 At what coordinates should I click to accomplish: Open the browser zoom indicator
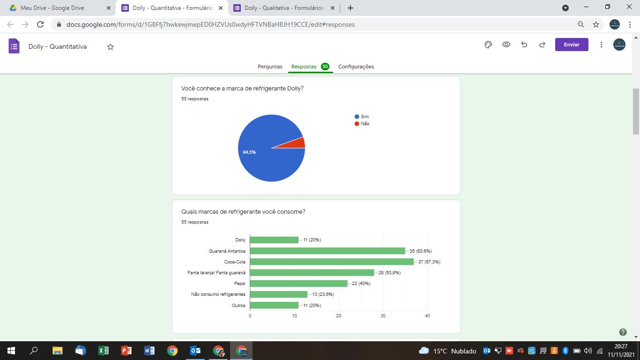581,24
